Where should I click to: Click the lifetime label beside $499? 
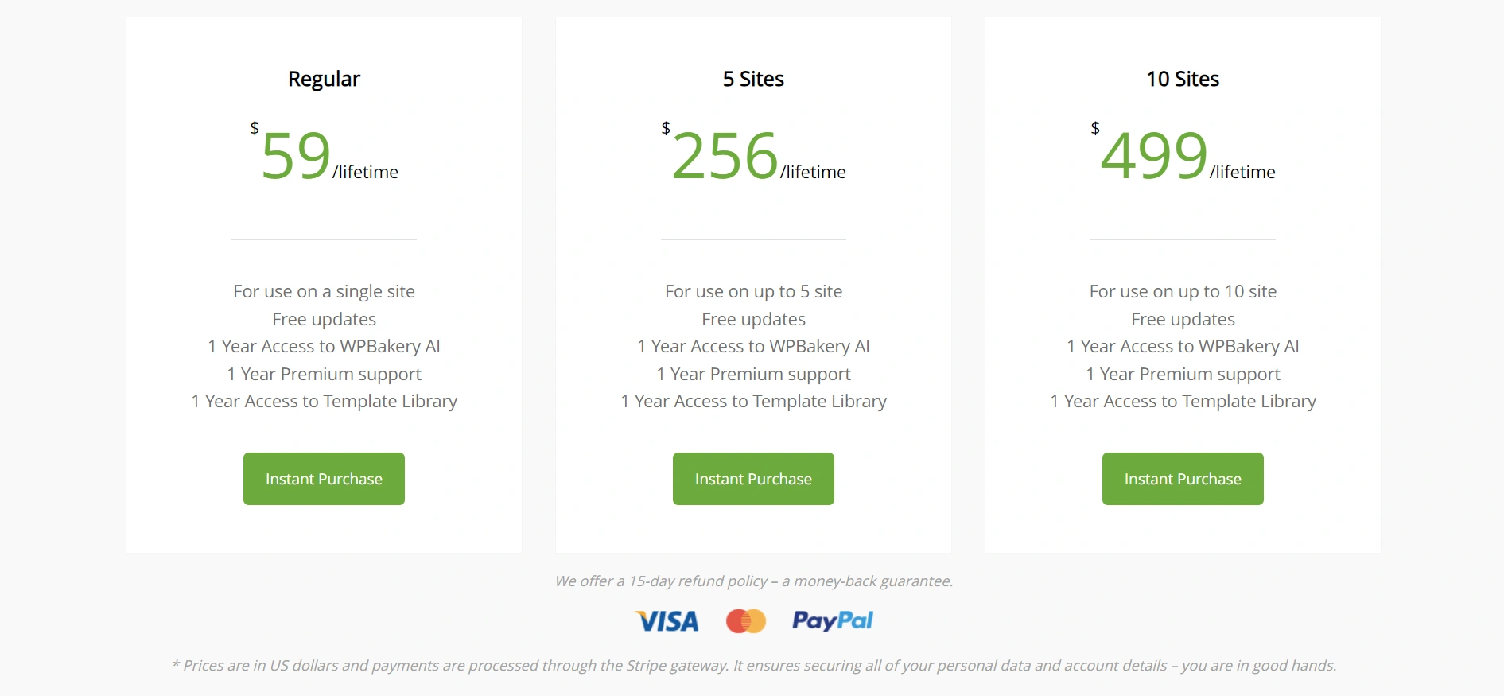[1242, 171]
